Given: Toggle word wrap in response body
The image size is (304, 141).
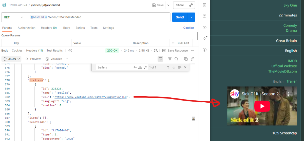Looking at the screenshot, I should (160, 59).
